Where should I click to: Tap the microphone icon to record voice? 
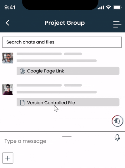point(117,138)
